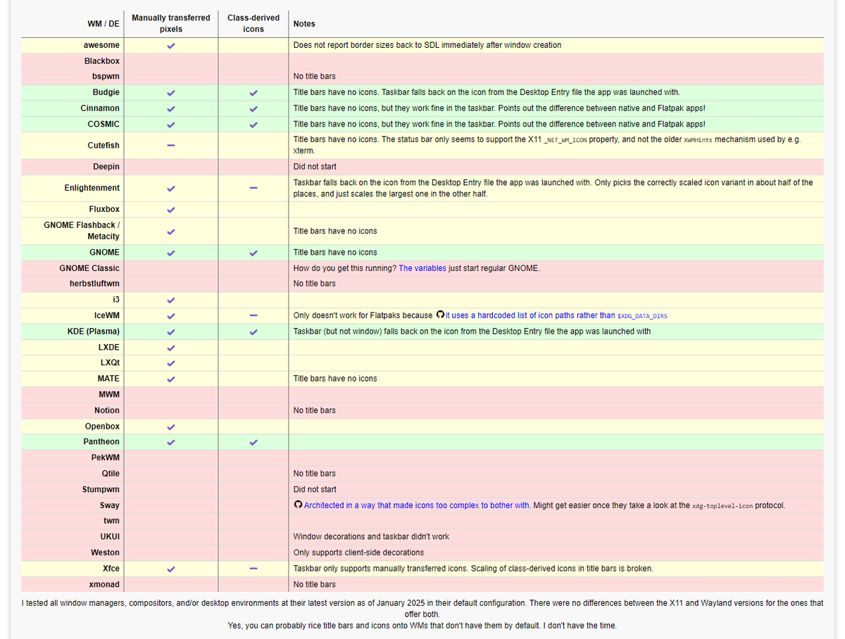Click the checkmark in the Openbox row
Image resolution: width=845 pixels, height=639 pixels.
pos(171,427)
